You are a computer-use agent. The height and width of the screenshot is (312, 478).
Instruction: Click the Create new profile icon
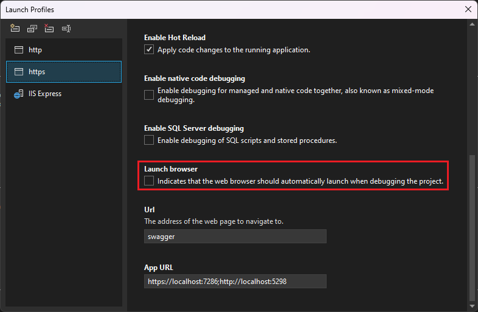pyautogui.click(x=15, y=28)
